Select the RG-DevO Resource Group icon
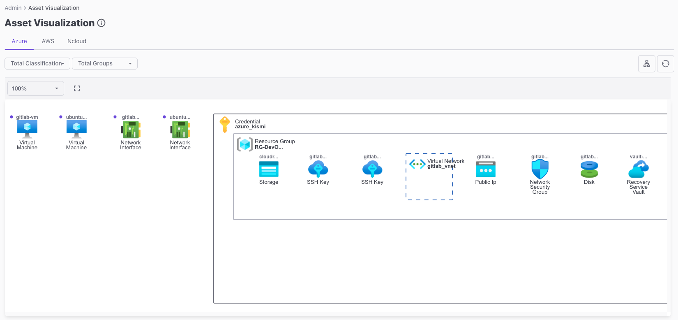Viewport: 678px width, 320px height. point(245,144)
